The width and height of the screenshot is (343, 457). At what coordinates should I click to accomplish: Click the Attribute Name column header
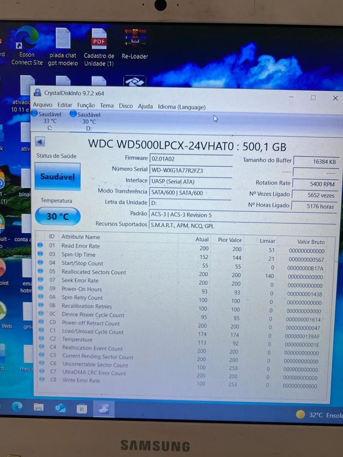81,237
